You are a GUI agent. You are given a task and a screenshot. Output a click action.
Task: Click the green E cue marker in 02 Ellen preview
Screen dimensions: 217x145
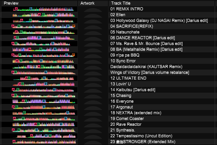pyautogui.click(x=43, y=15)
